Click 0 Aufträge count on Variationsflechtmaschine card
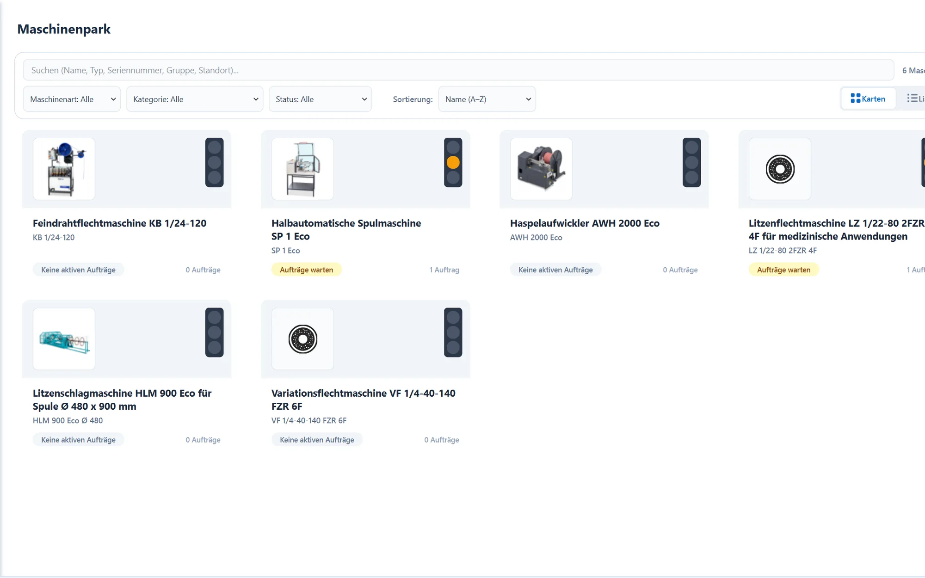 coord(442,440)
